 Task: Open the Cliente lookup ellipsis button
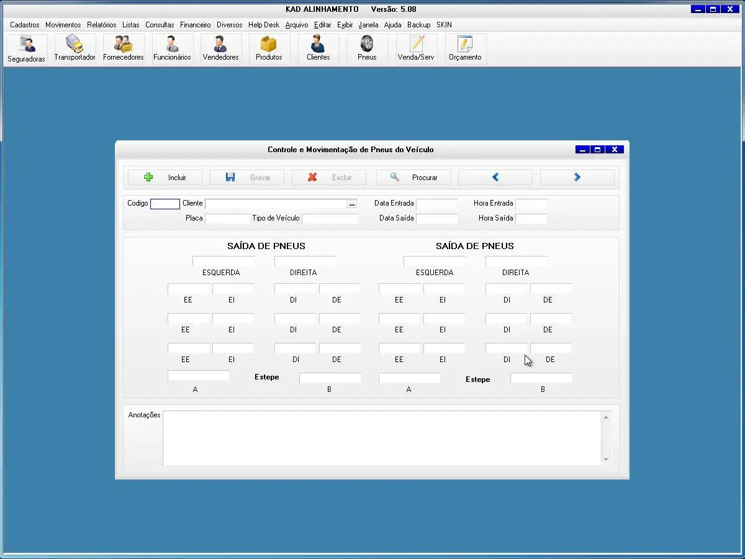352,204
